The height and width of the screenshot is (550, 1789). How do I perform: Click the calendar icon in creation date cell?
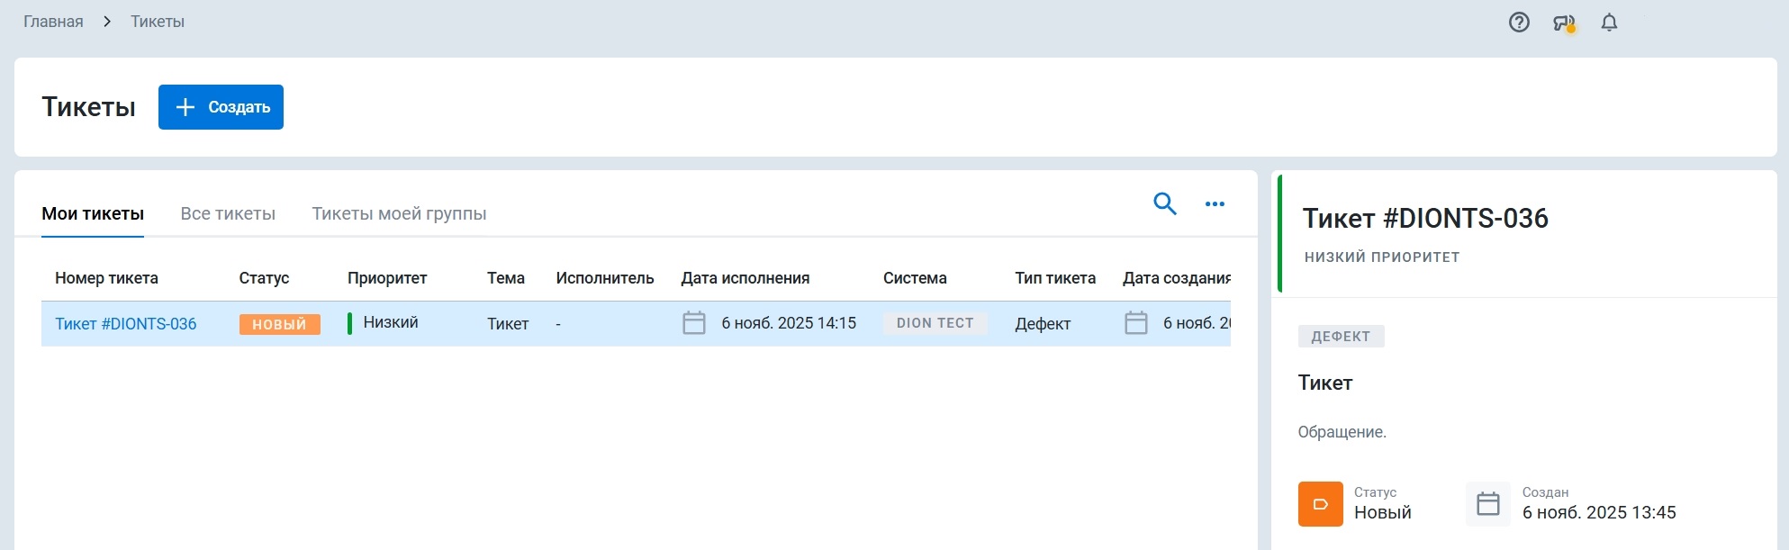[x=1136, y=323]
